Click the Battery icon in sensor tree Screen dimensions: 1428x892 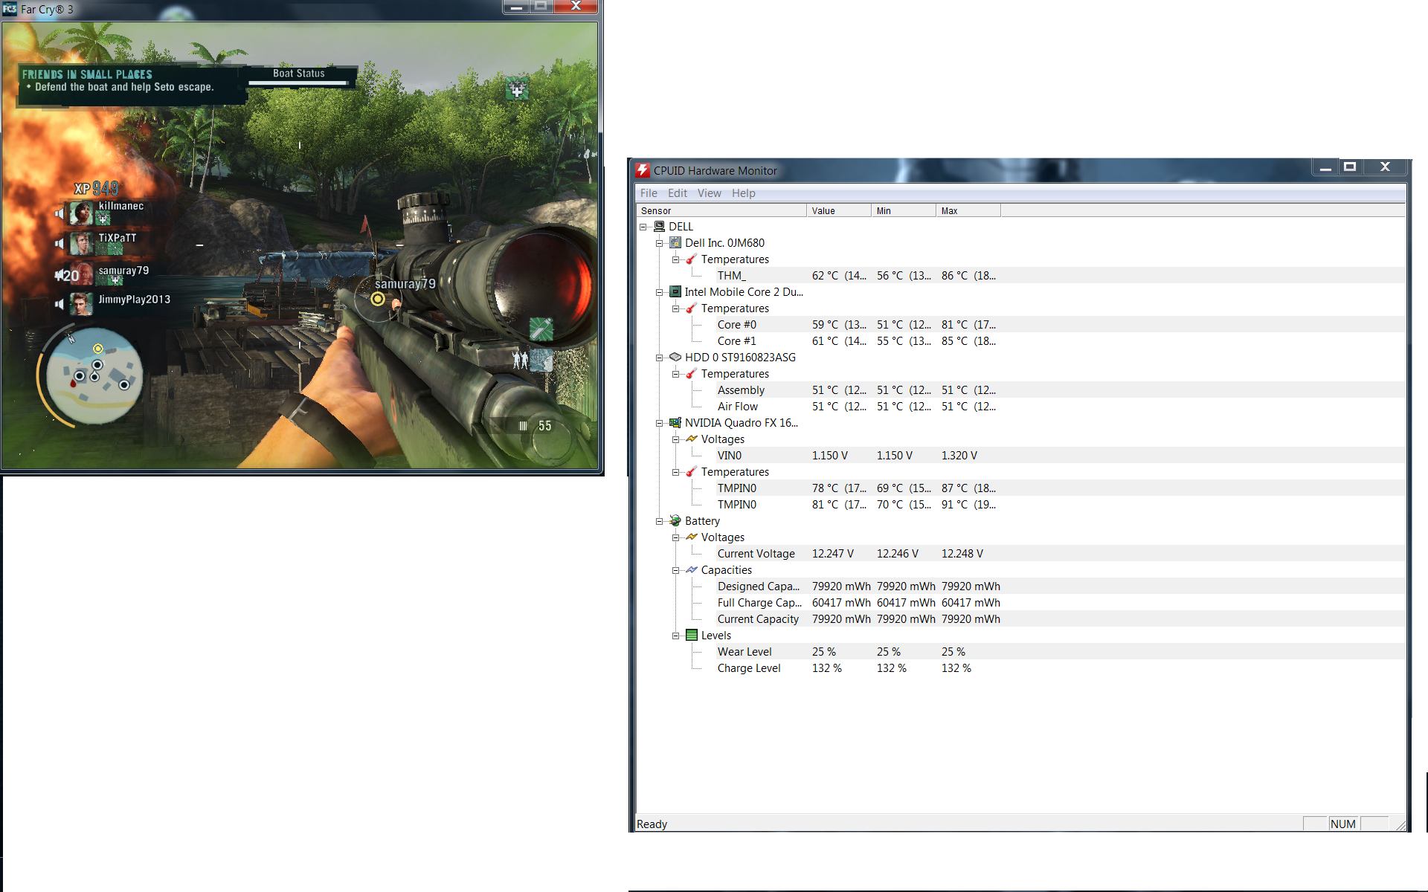675,521
